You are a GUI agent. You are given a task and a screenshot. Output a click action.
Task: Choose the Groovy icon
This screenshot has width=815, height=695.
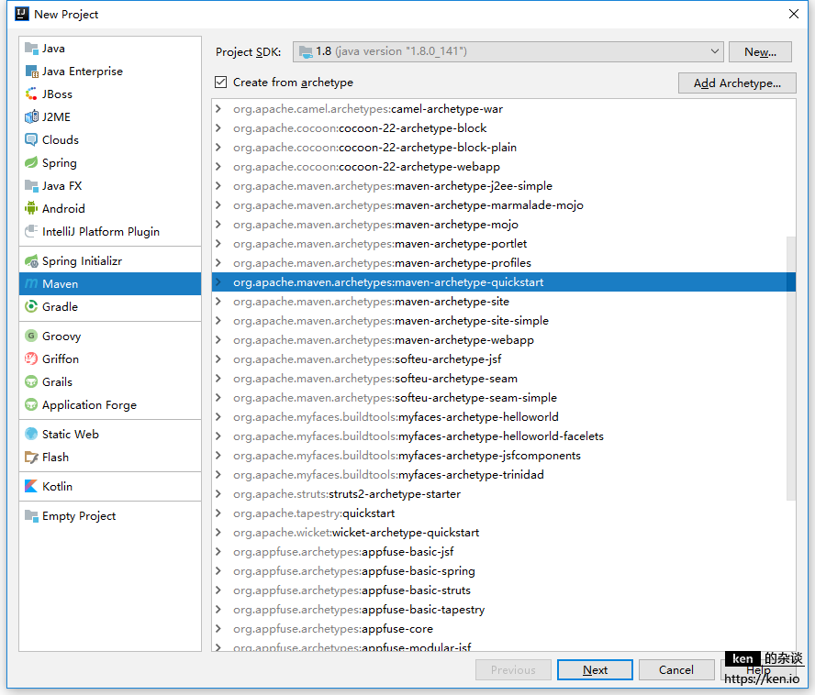(31, 336)
